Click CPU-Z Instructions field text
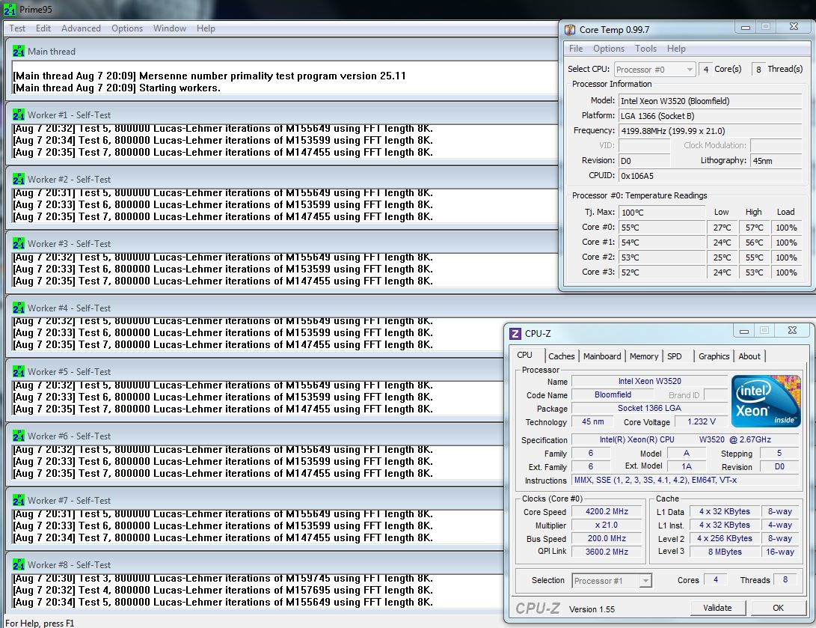The image size is (816, 628). [x=656, y=480]
